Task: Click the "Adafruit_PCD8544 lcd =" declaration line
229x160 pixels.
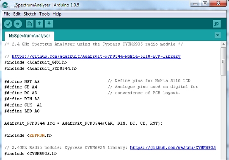Action: 83,123
